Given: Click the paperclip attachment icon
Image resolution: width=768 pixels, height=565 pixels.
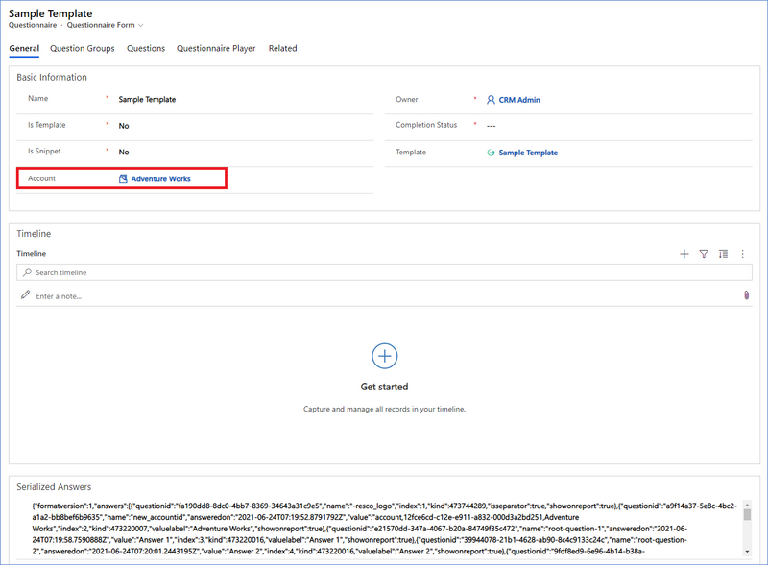Looking at the screenshot, I should point(746,295).
